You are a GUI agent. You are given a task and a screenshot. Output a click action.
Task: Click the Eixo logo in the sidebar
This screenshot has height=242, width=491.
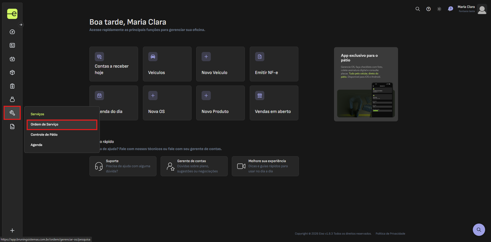pos(12,14)
